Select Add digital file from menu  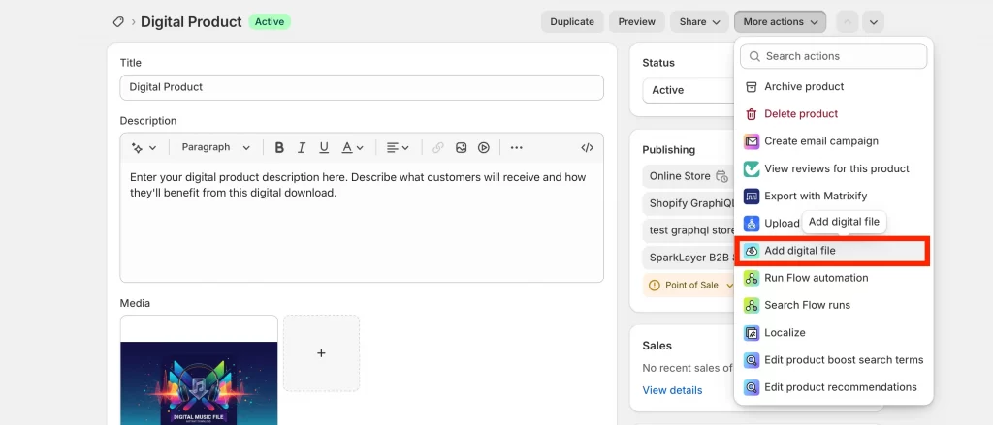pyautogui.click(x=799, y=251)
